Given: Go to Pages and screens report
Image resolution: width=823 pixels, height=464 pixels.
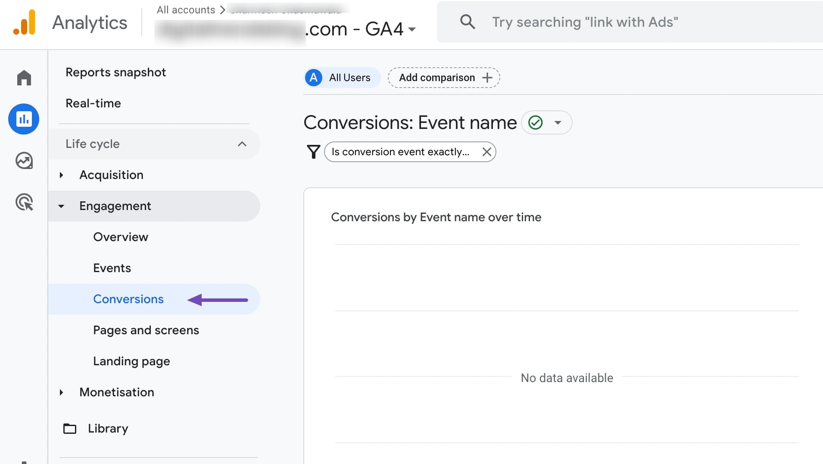Looking at the screenshot, I should click(146, 330).
